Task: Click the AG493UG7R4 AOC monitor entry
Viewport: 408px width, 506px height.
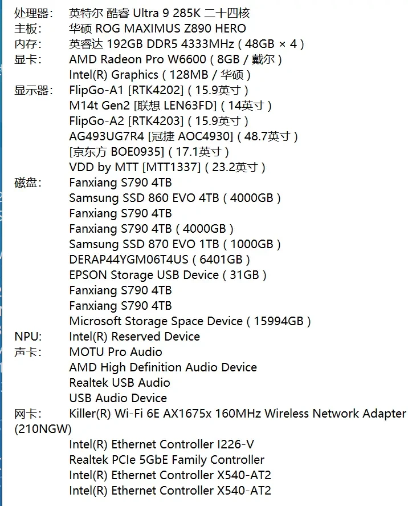Action: point(183,136)
